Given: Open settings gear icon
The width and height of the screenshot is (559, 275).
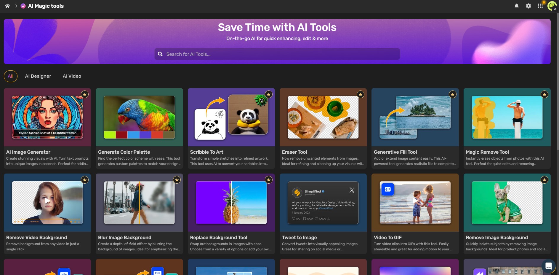Looking at the screenshot, I should pyautogui.click(x=528, y=6).
